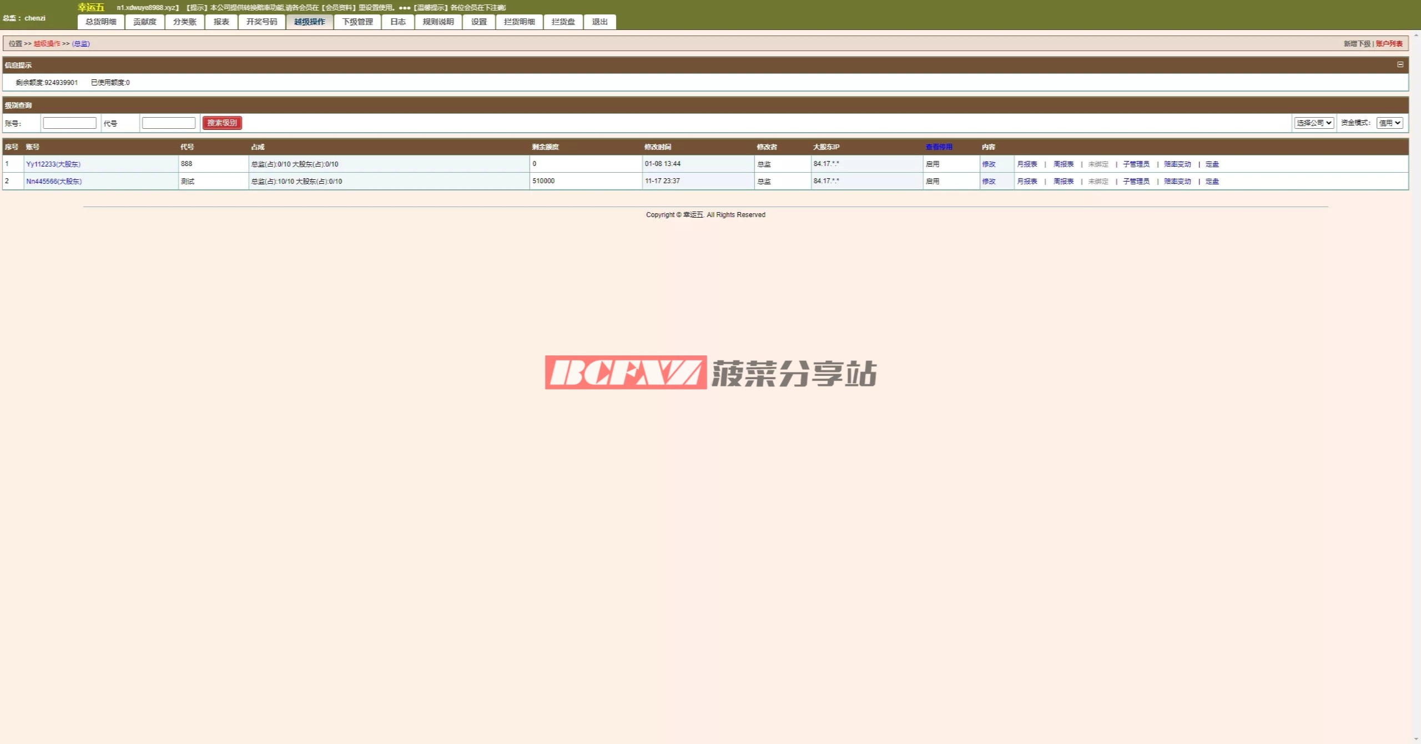Open account link Yy112233(大股东)

pyautogui.click(x=53, y=164)
